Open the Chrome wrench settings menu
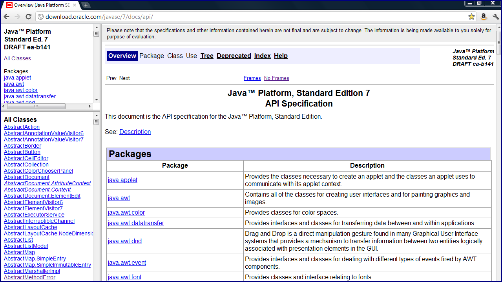The height and width of the screenshot is (282, 502). [x=496, y=16]
